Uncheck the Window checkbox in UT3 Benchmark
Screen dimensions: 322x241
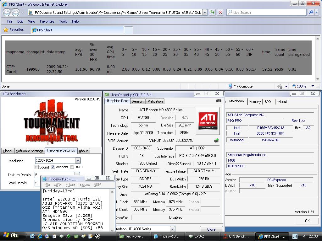pos(53,167)
